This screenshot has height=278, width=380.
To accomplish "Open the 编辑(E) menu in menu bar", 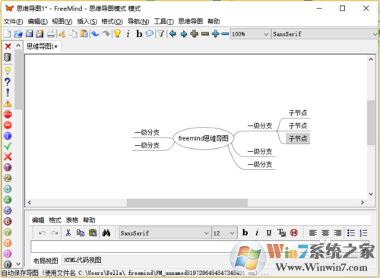I will point(37,21).
